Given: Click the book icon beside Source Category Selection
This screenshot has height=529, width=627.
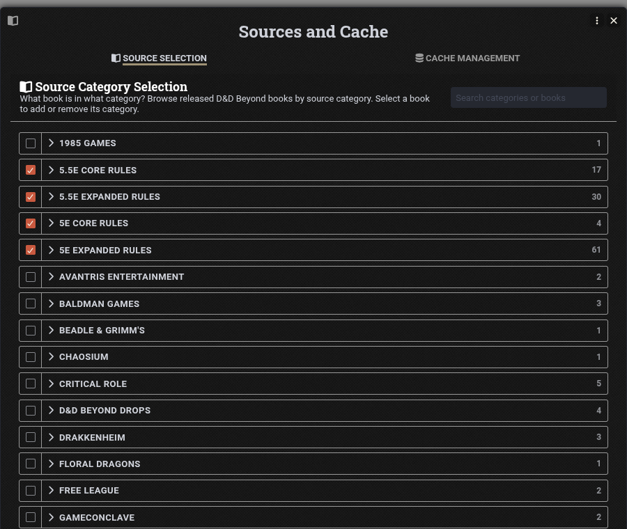Looking at the screenshot, I should 26,87.
